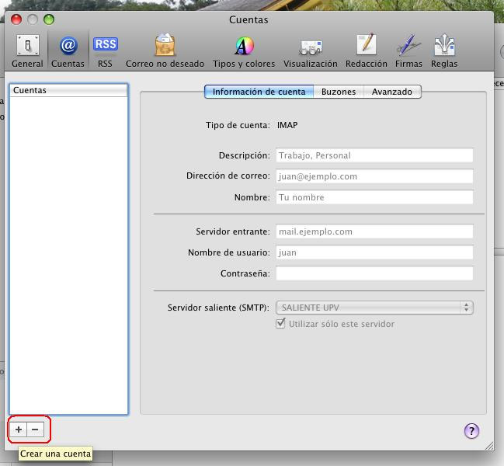Image resolution: width=504 pixels, height=466 pixels.
Task: Open the General preferences pane
Action: point(27,50)
